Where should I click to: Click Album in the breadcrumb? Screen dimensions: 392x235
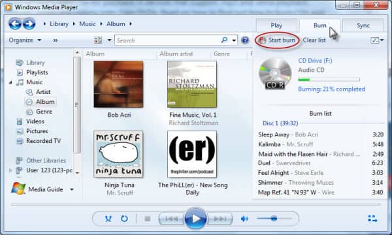pos(116,23)
